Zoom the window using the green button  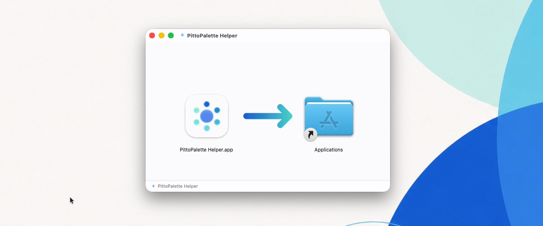click(x=171, y=35)
